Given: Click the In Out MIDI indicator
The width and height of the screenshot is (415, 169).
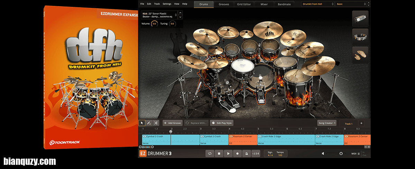Looking at the screenshot, I should (365, 153).
